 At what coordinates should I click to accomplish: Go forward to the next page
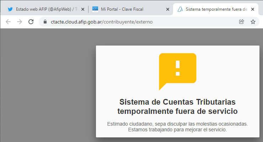tap(20, 22)
